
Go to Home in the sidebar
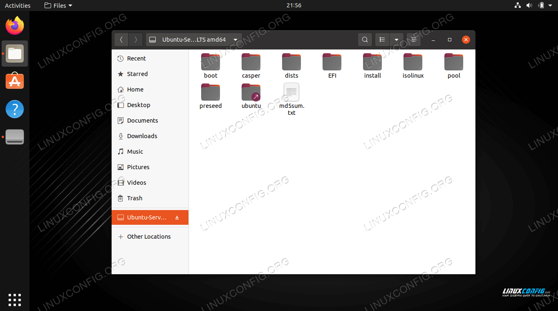point(150,89)
